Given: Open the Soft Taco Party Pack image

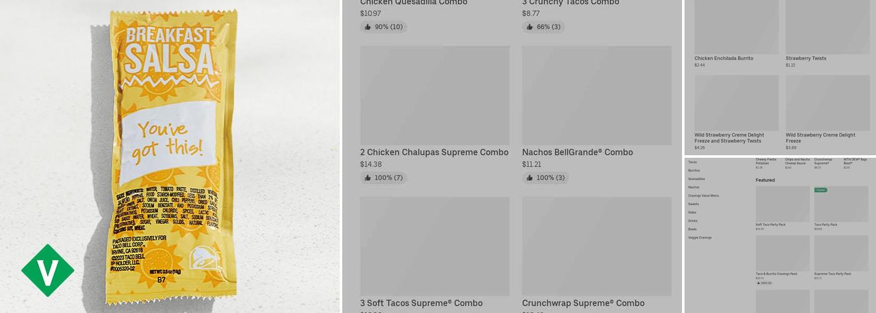Looking at the screenshot, I should pyautogui.click(x=783, y=204).
